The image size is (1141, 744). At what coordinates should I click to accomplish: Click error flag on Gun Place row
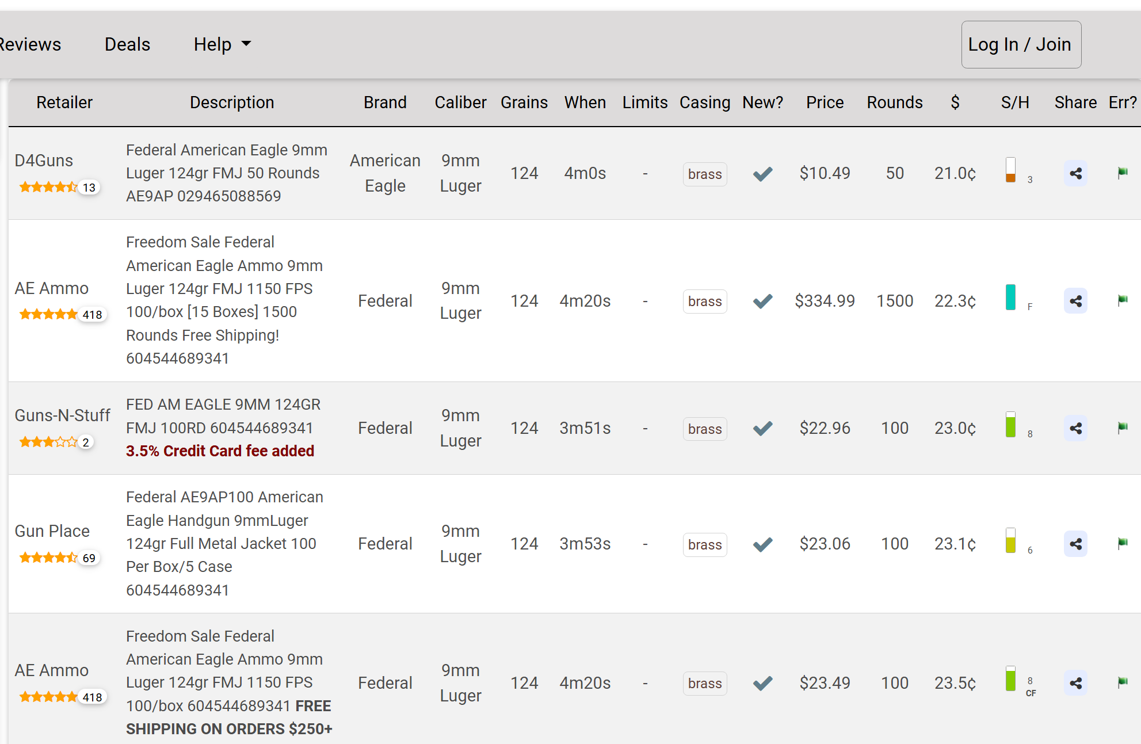point(1122,543)
